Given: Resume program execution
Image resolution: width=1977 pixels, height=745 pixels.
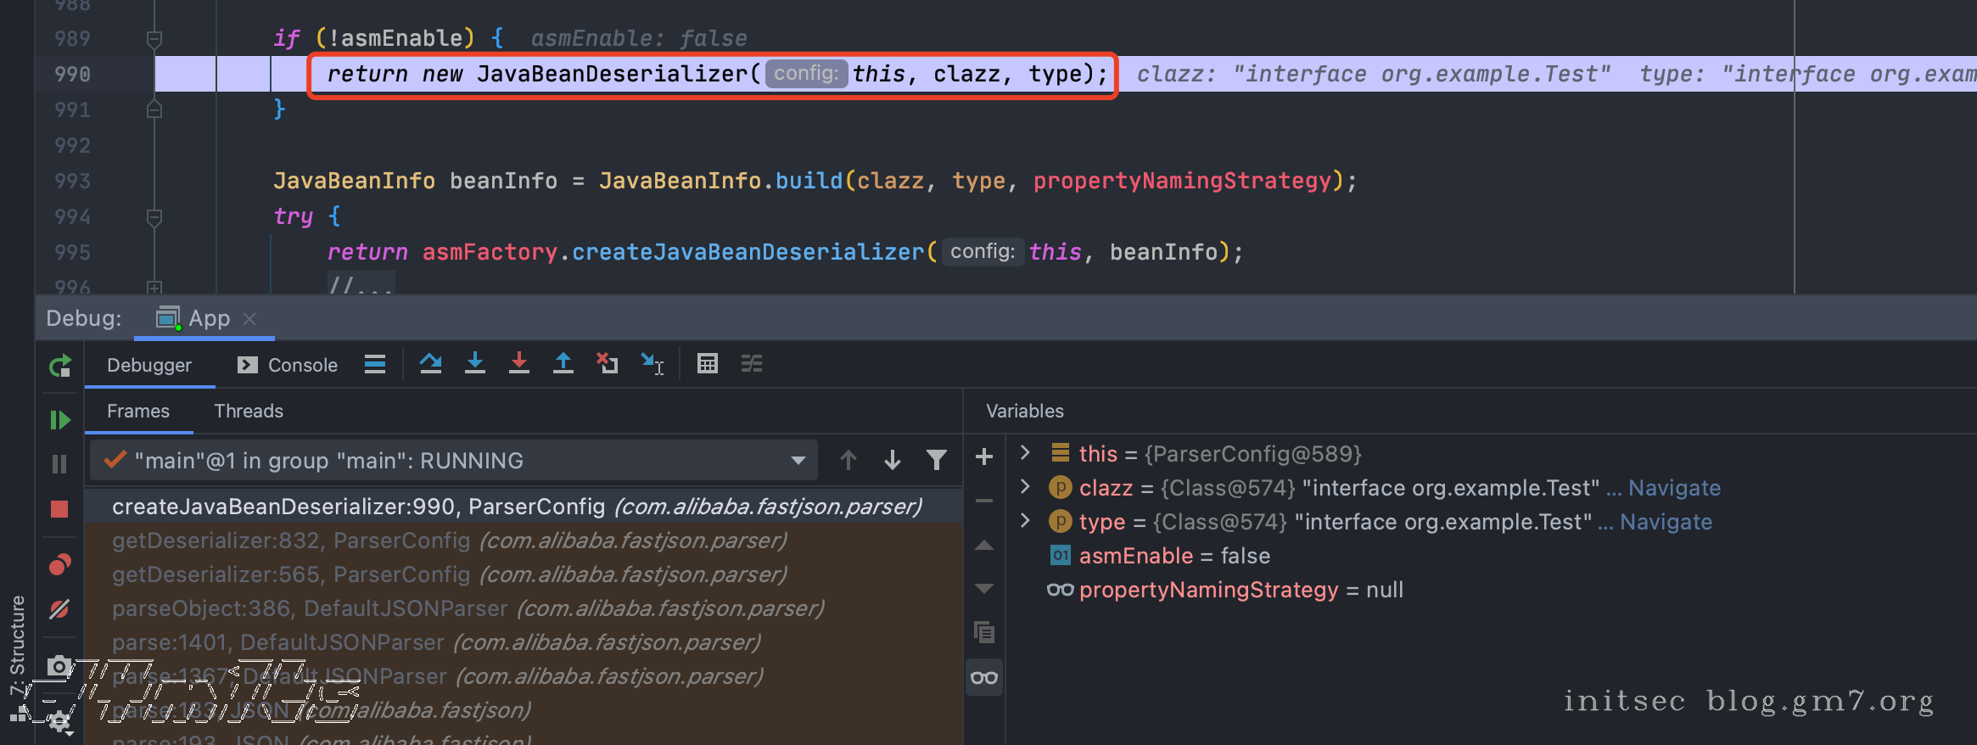Looking at the screenshot, I should coord(59,420).
